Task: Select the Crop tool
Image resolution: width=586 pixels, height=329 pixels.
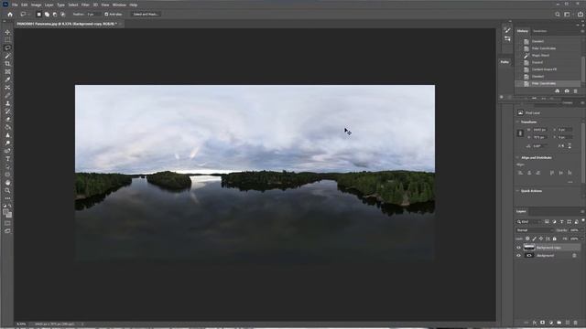Action: [7, 64]
